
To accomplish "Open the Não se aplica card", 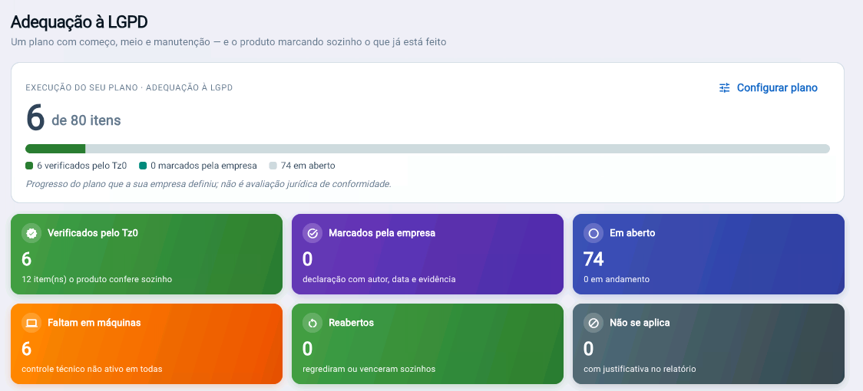I will [709, 343].
